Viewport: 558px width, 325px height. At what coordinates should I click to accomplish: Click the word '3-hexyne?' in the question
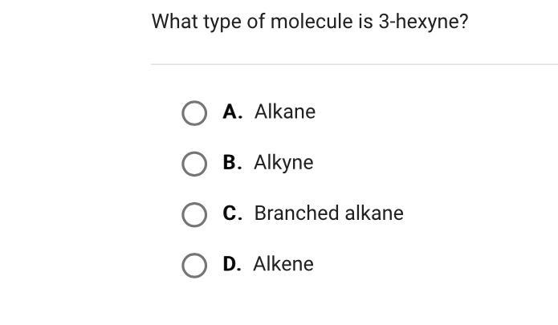pos(423,22)
